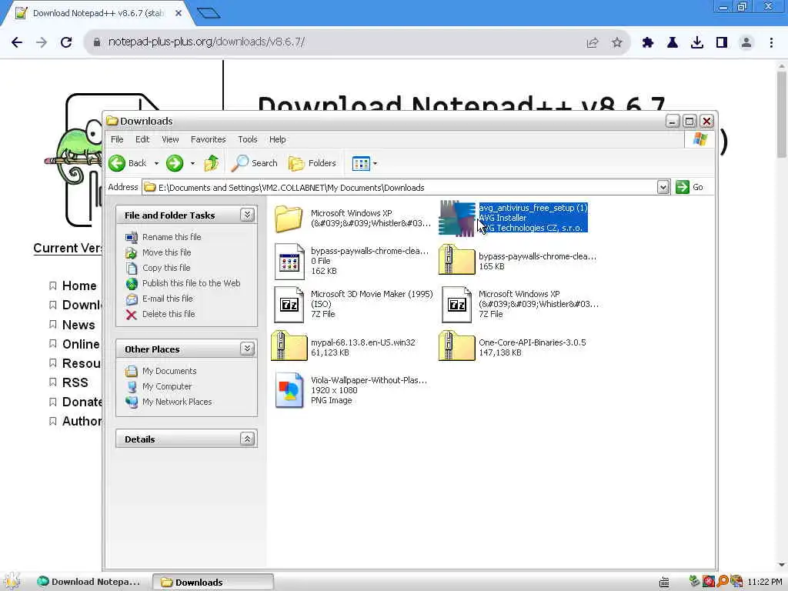
Task: Click Delete this file
Action: tap(169, 314)
